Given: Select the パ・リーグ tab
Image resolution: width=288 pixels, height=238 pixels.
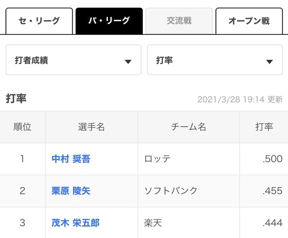Looking at the screenshot, I should pos(109,21).
